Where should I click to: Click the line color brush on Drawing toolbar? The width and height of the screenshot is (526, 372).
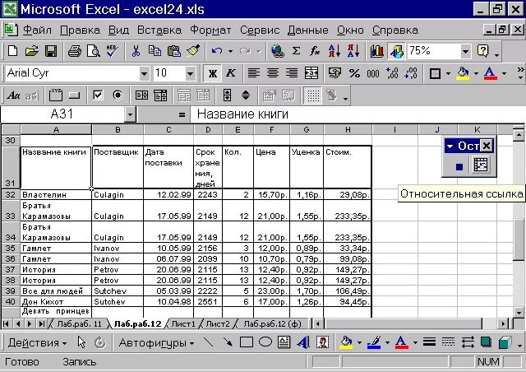pos(374,342)
